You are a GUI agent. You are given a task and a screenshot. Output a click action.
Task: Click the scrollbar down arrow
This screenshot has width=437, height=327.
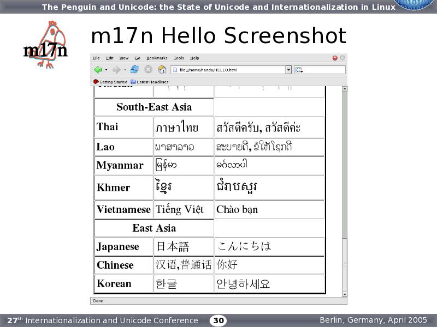[344, 294]
